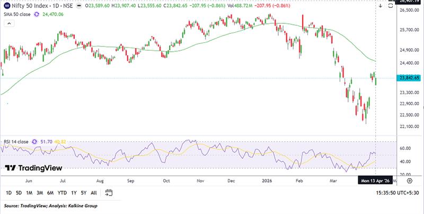The height and width of the screenshot is (214, 424).
Task: Select the 3M time range
Action: pos(40,193)
